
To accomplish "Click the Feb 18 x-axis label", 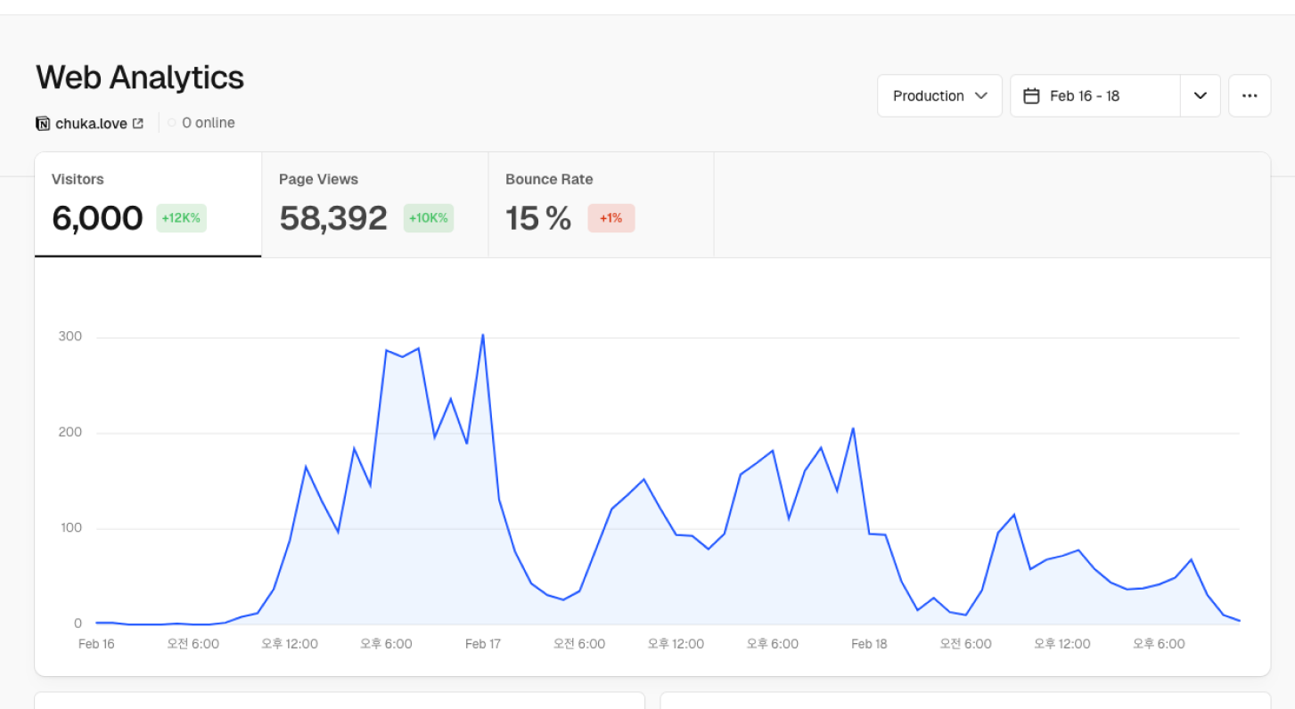I will [869, 644].
